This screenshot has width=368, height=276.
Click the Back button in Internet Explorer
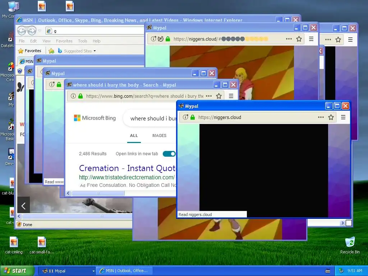click(x=22, y=31)
